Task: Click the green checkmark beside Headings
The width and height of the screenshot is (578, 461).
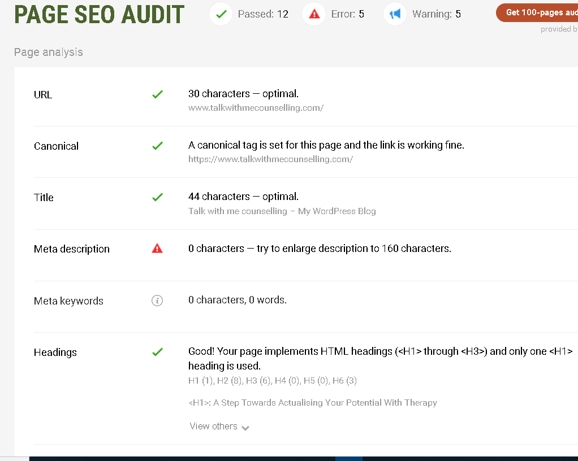Action: (x=157, y=352)
